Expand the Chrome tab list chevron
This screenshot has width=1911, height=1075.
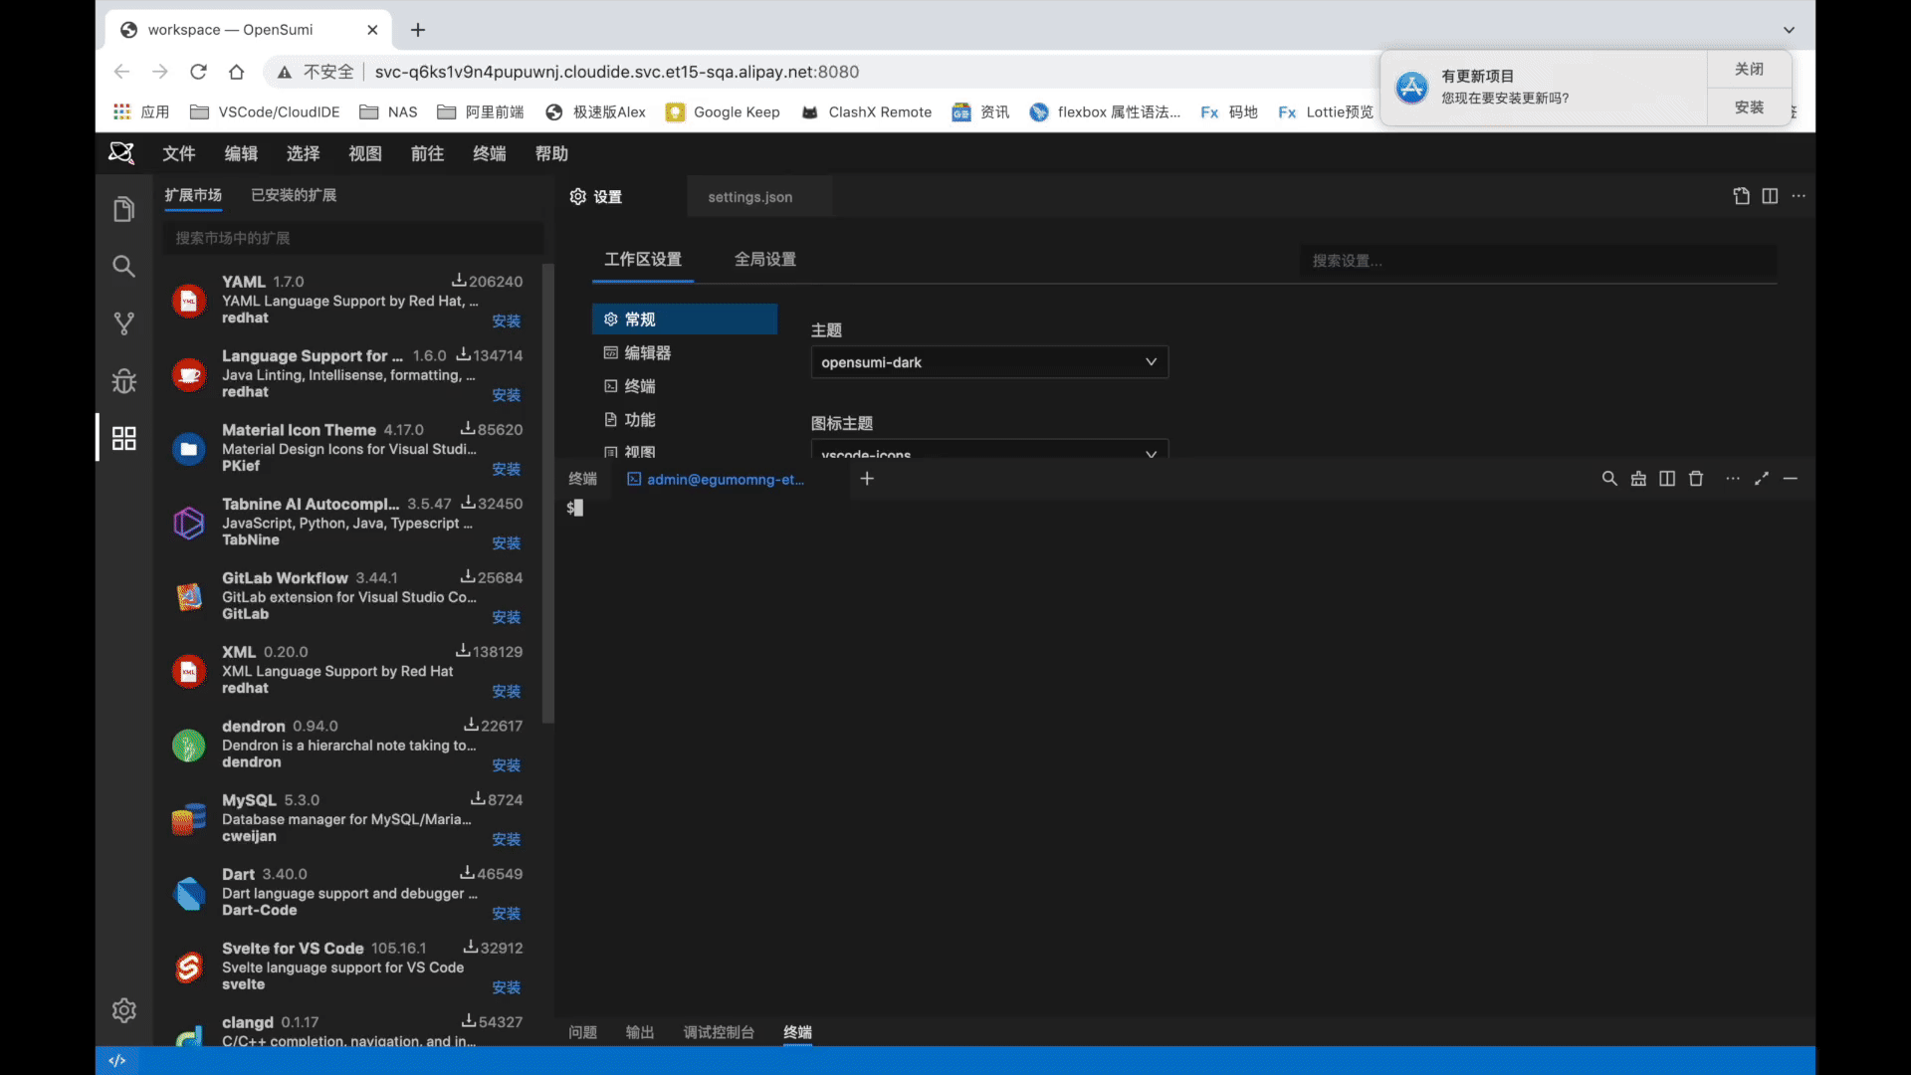tap(1789, 30)
